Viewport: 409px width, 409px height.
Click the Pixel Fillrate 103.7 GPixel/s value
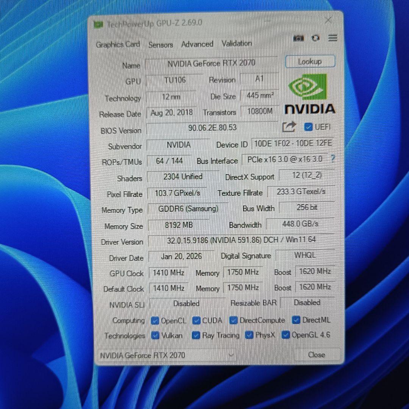click(177, 193)
